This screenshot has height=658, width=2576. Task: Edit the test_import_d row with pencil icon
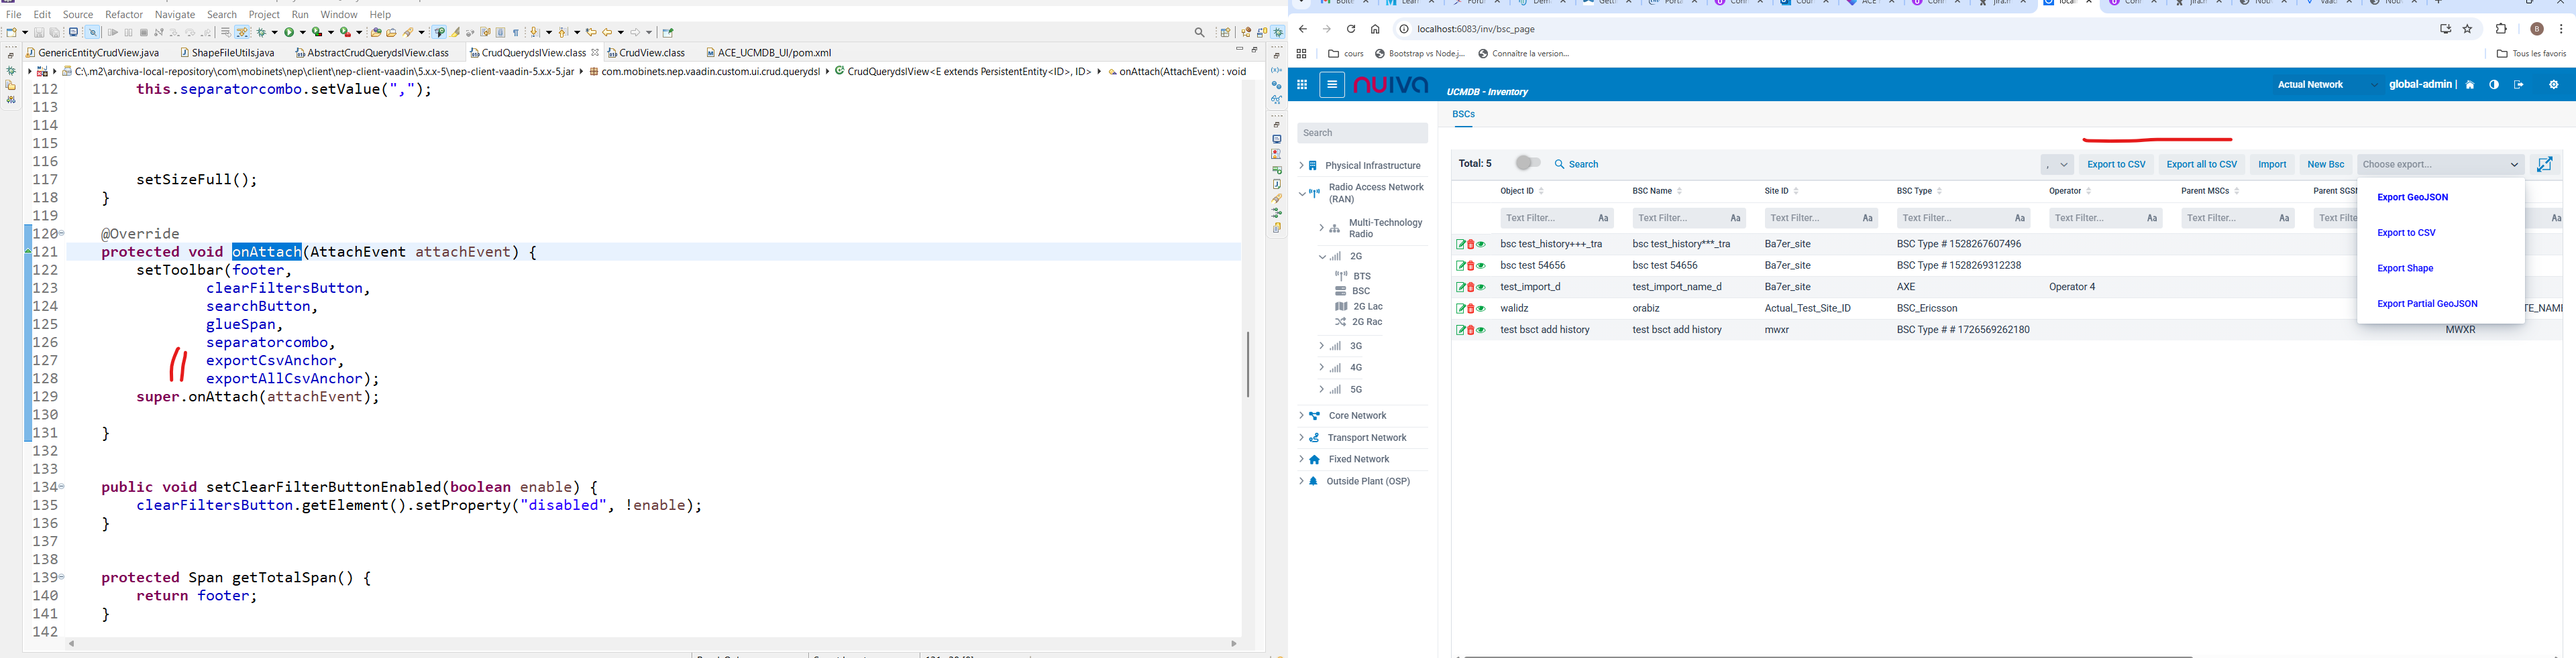pyautogui.click(x=1460, y=287)
